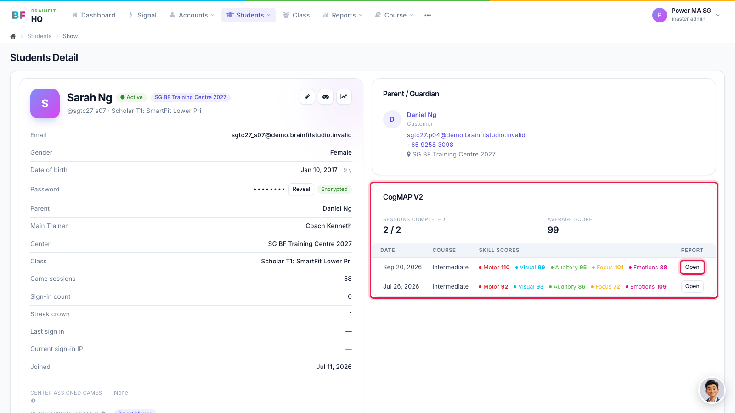Open the three-dots more menu in navbar
The height and width of the screenshot is (413, 735).
(x=428, y=15)
